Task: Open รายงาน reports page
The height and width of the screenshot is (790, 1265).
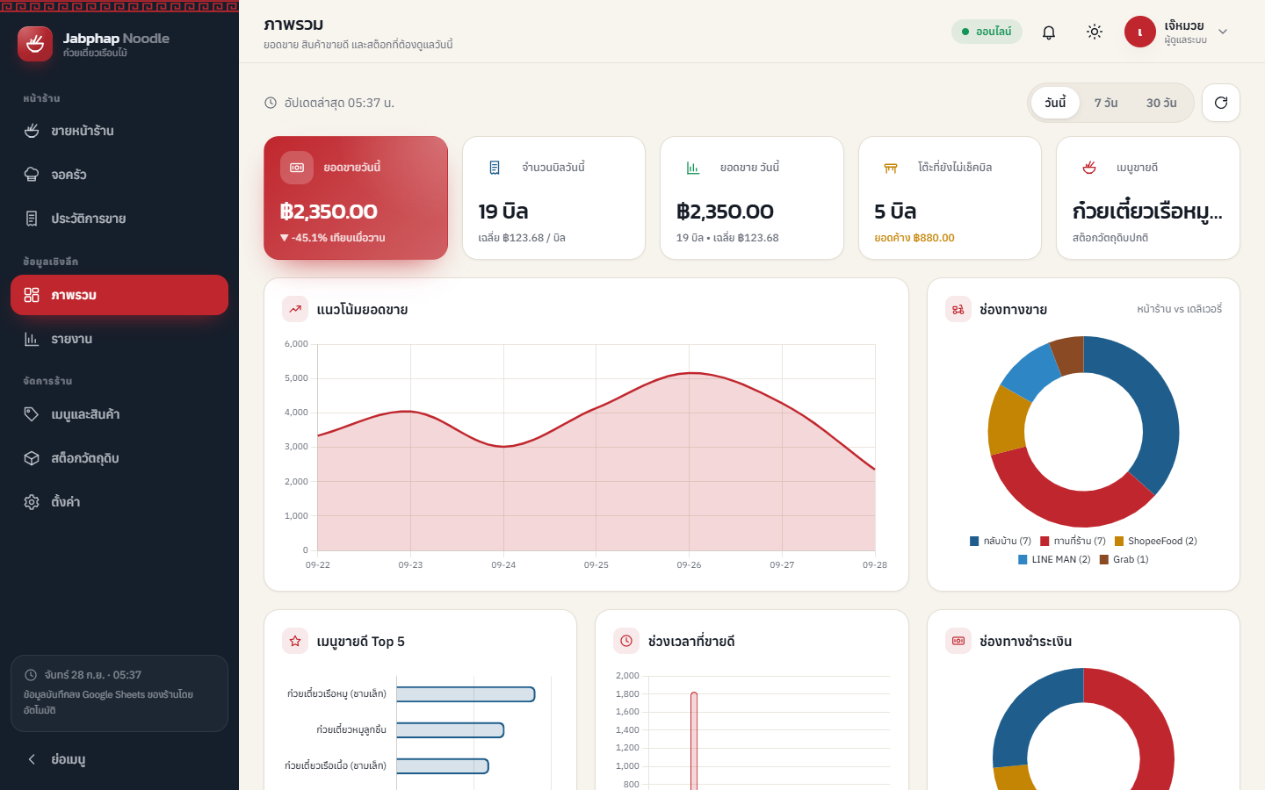Action: [119, 339]
